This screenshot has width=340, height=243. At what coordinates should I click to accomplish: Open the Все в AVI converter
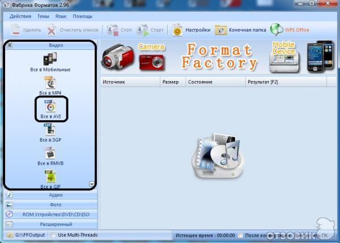[x=50, y=107]
